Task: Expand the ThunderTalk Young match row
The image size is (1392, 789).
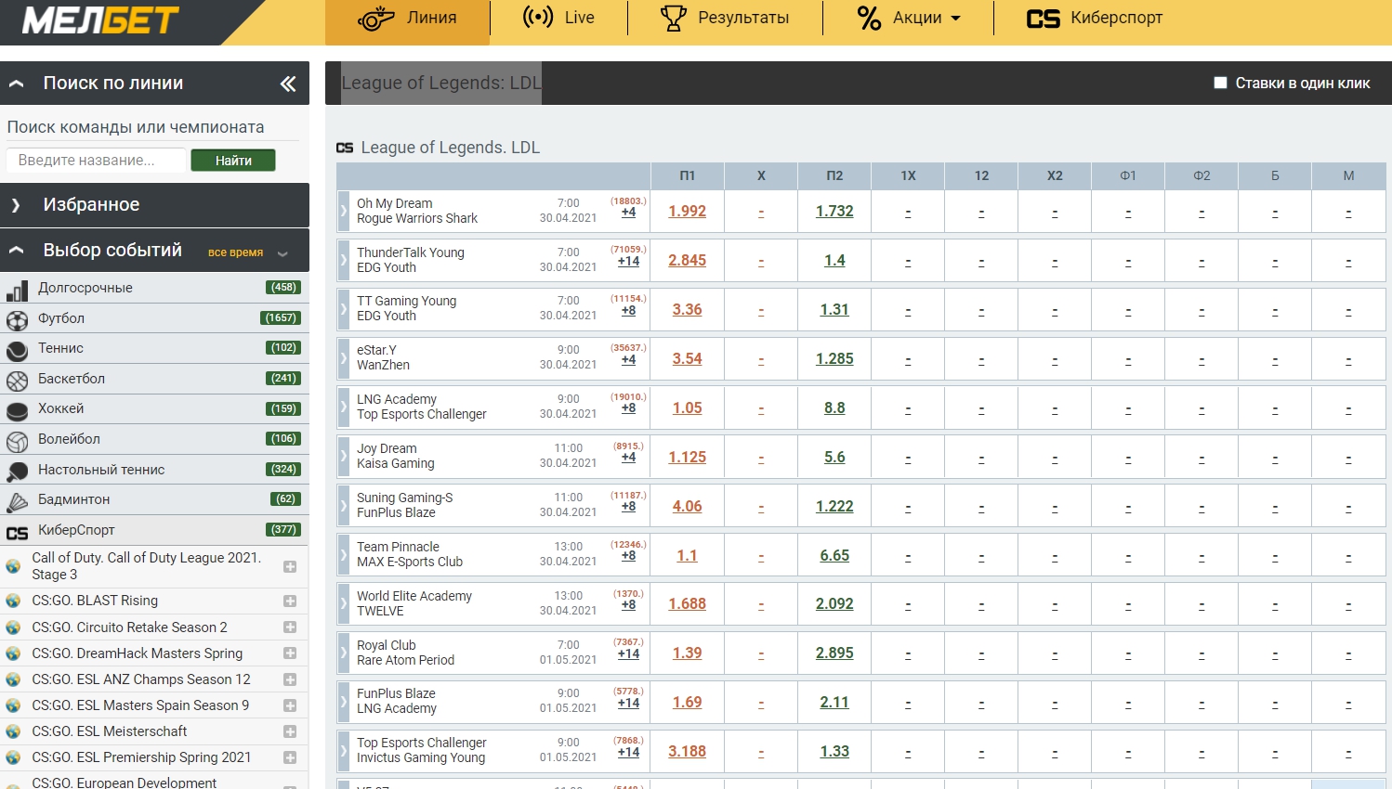Action: 343,260
